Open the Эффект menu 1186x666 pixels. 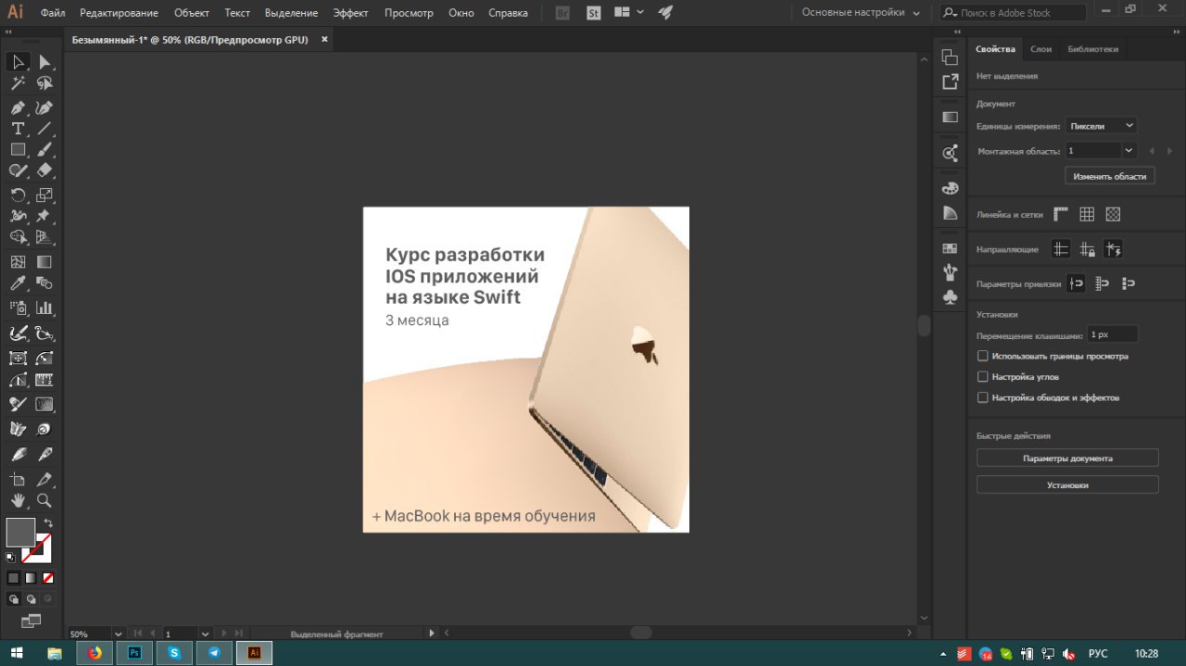click(x=351, y=13)
